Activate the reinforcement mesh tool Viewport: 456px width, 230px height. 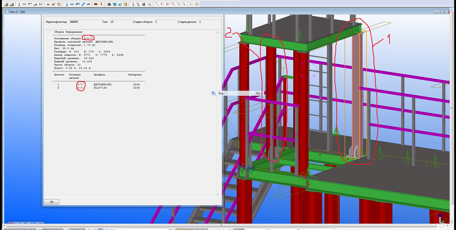pos(59,4)
